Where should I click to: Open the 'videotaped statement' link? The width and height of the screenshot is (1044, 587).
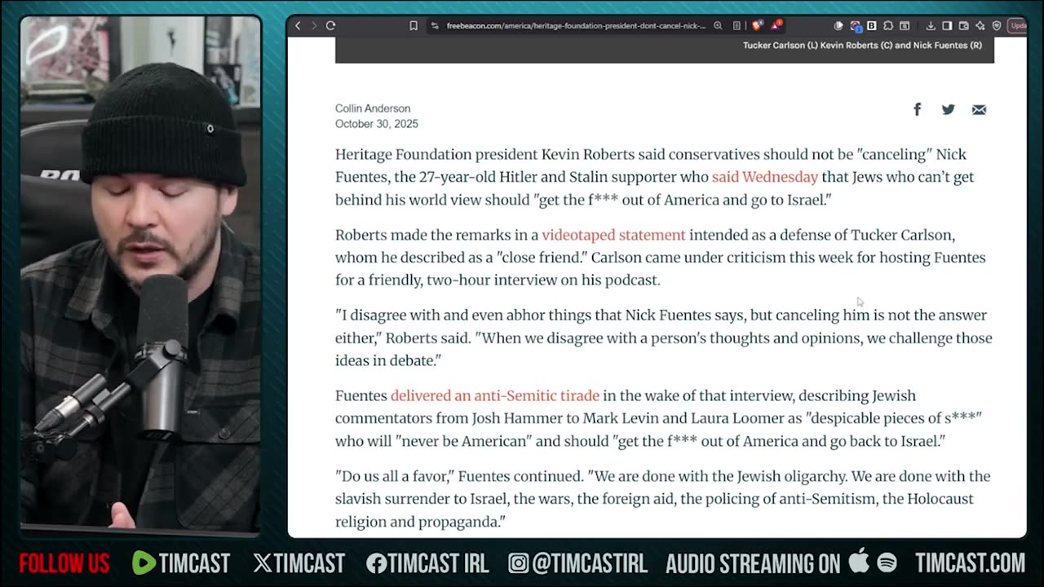tap(613, 235)
